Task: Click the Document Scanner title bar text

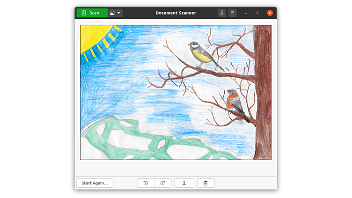Action: point(176,13)
